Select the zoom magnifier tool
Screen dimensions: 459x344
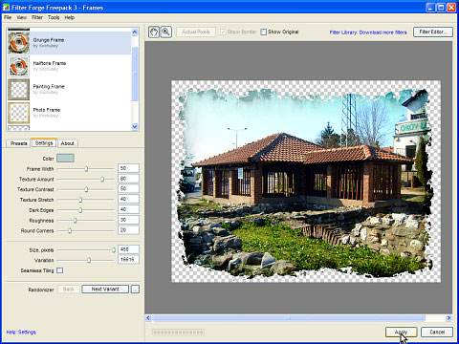[165, 32]
